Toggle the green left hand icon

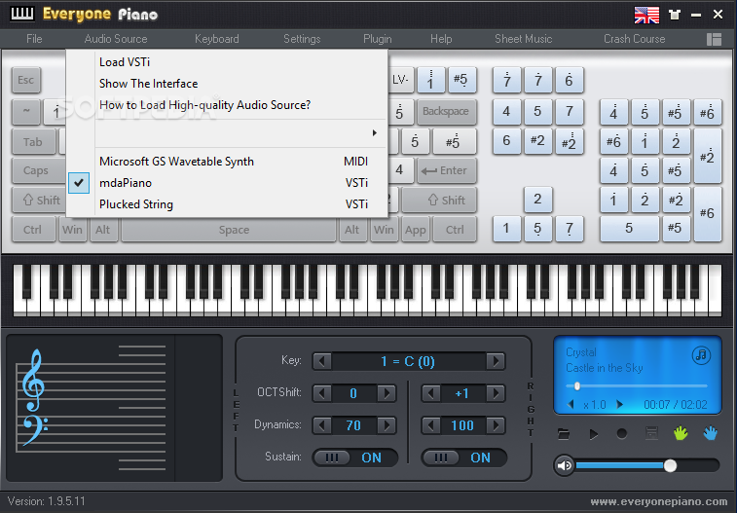[x=681, y=433]
